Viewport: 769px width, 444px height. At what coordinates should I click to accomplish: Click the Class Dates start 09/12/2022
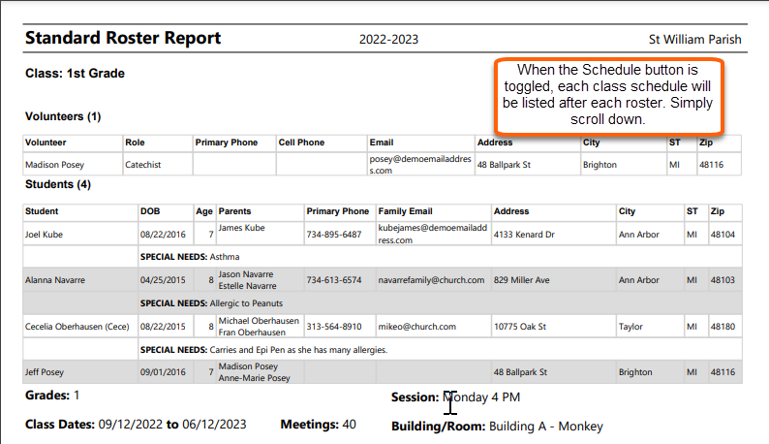130,425
